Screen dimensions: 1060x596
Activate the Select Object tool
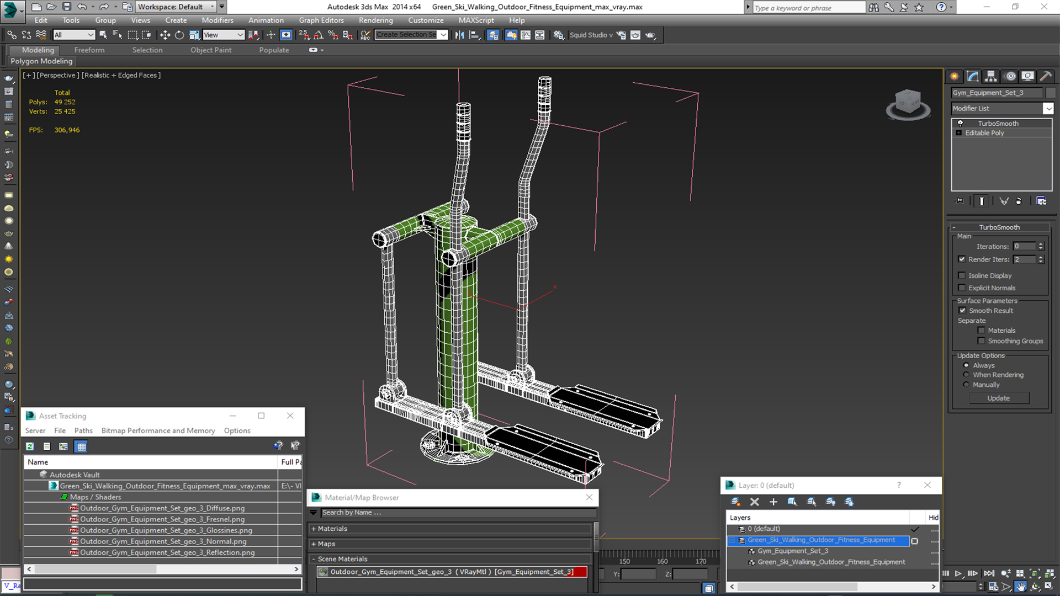pos(103,35)
